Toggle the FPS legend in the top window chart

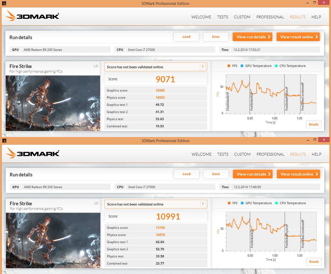tap(232, 66)
